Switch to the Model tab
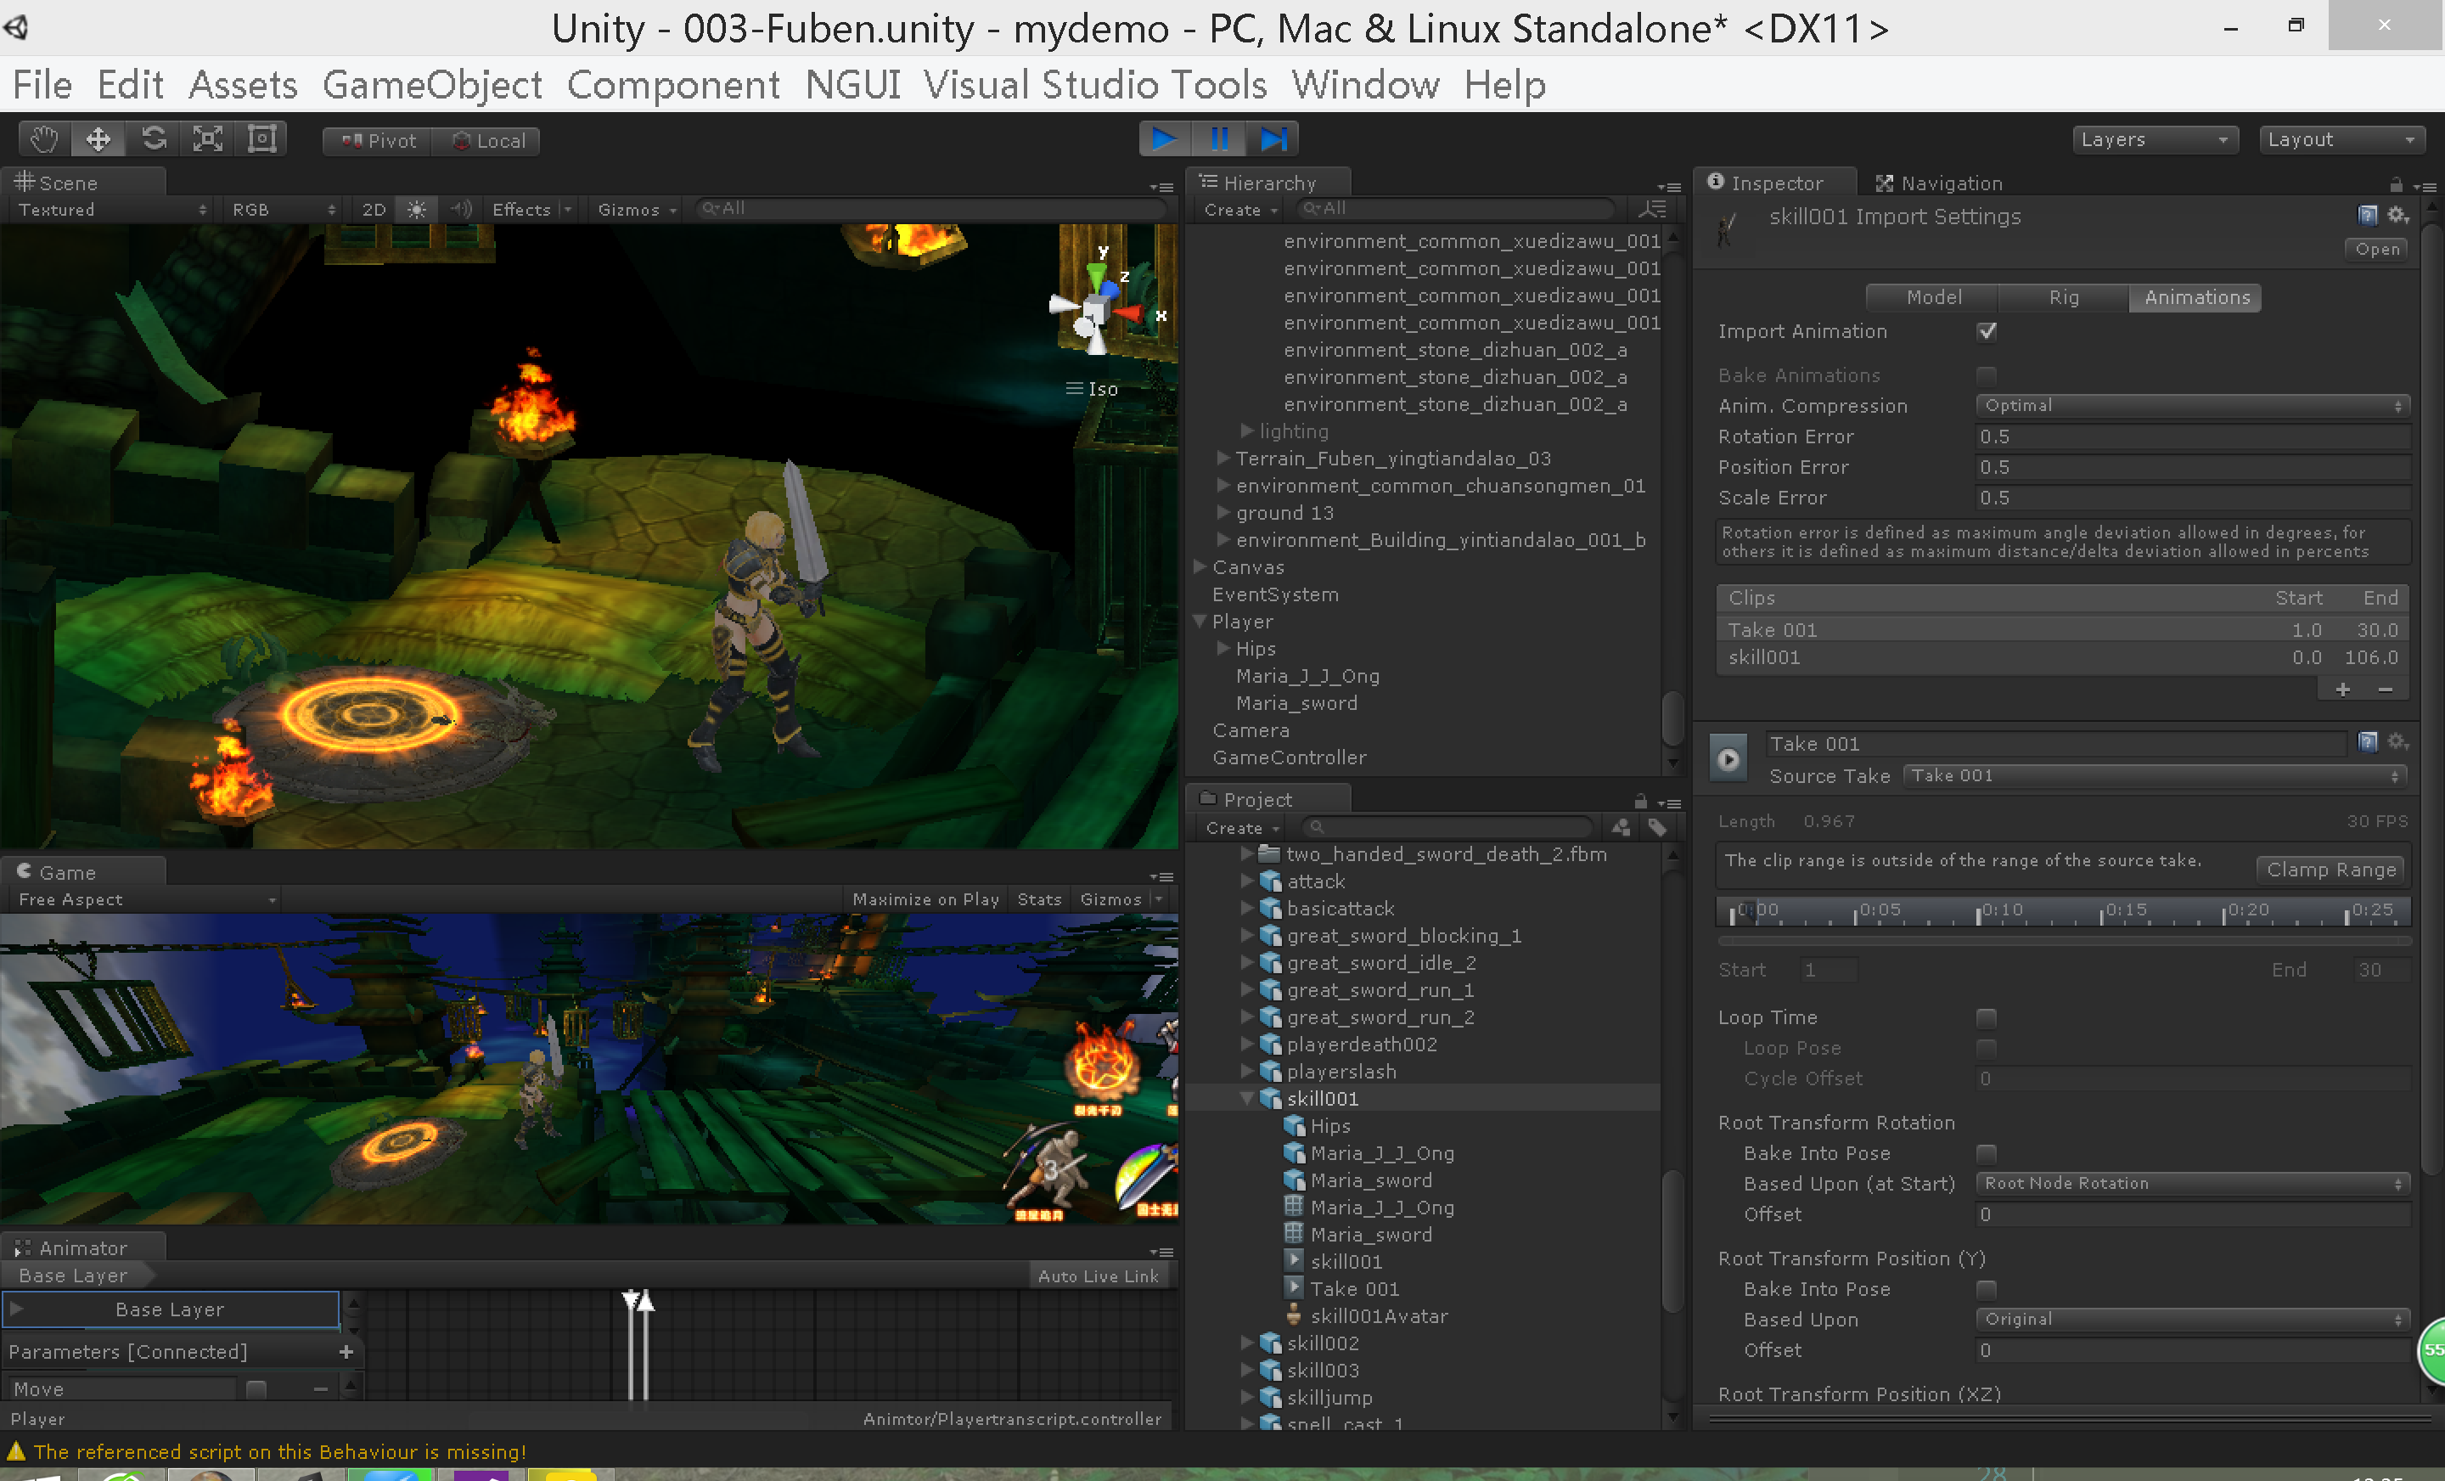This screenshot has width=2445, height=1481. 1933,298
